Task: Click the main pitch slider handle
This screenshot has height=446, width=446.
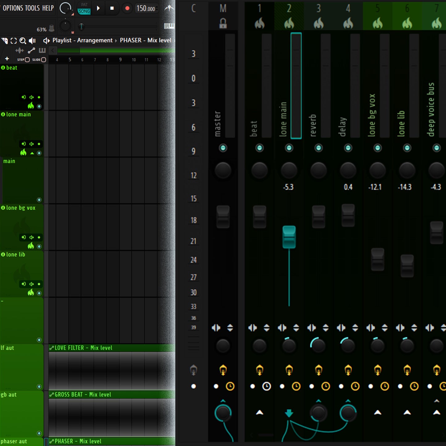Action: point(81,27)
